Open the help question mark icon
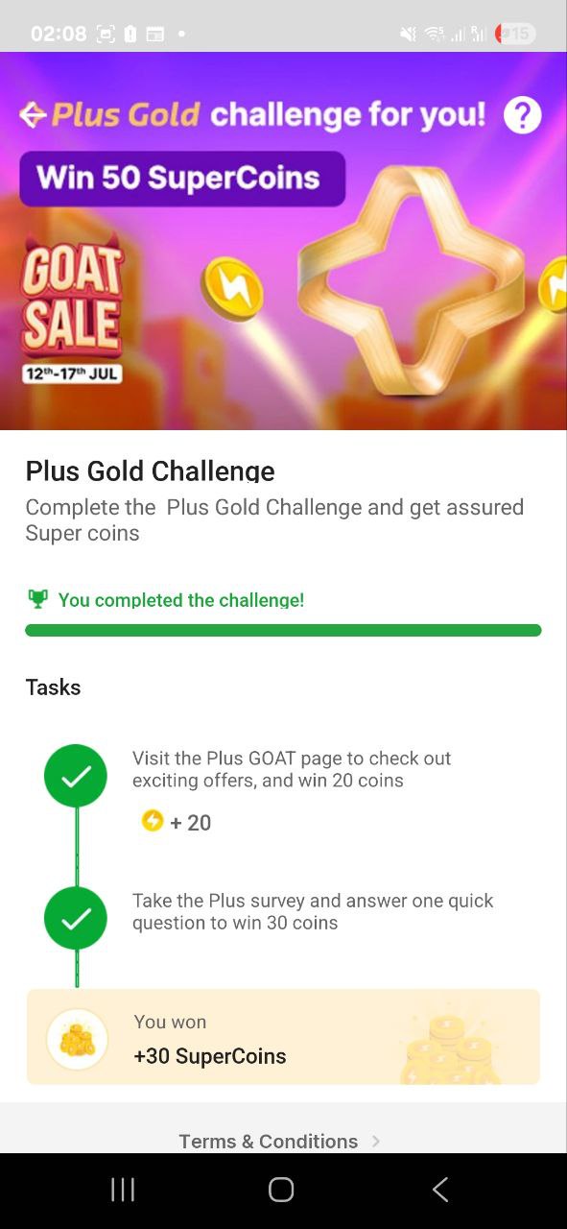Viewport: 567px width, 1229px height. (522, 116)
